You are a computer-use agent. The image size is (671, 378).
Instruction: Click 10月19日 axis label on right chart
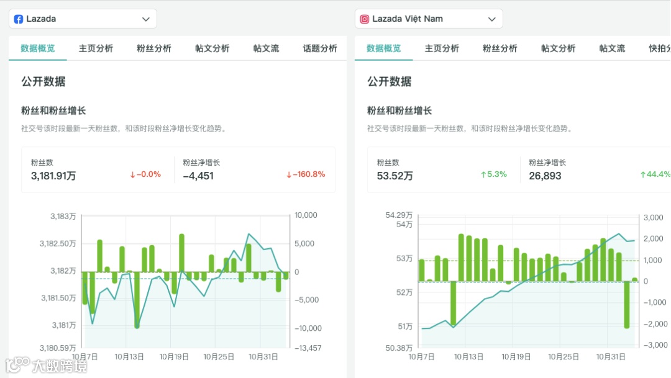tap(516, 357)
